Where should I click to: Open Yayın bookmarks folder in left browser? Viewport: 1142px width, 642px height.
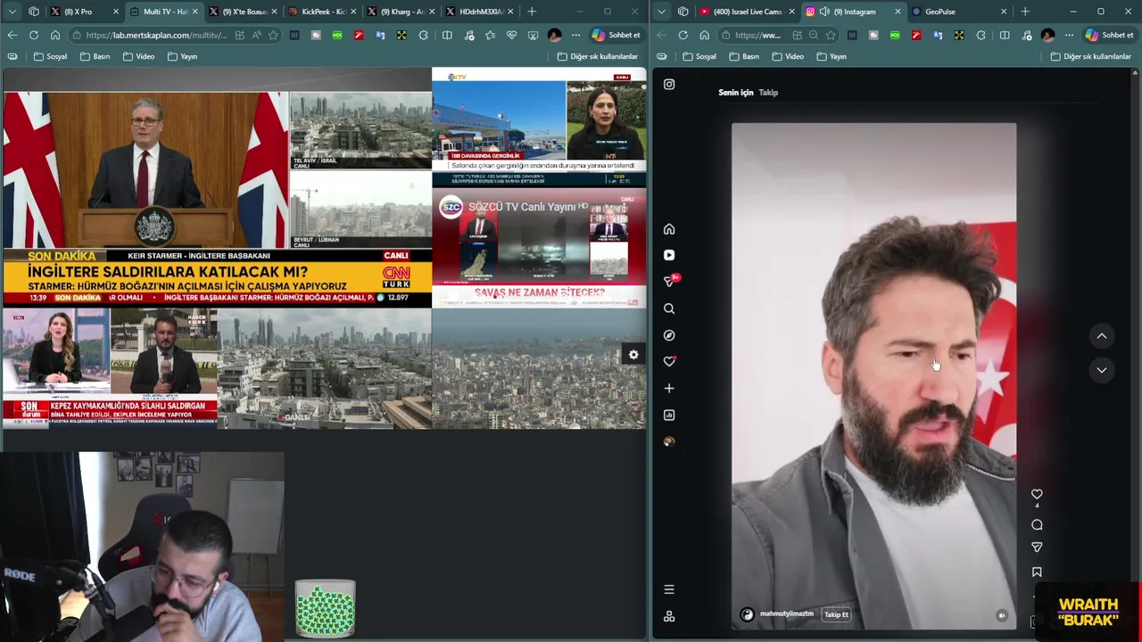pos(182,56)
